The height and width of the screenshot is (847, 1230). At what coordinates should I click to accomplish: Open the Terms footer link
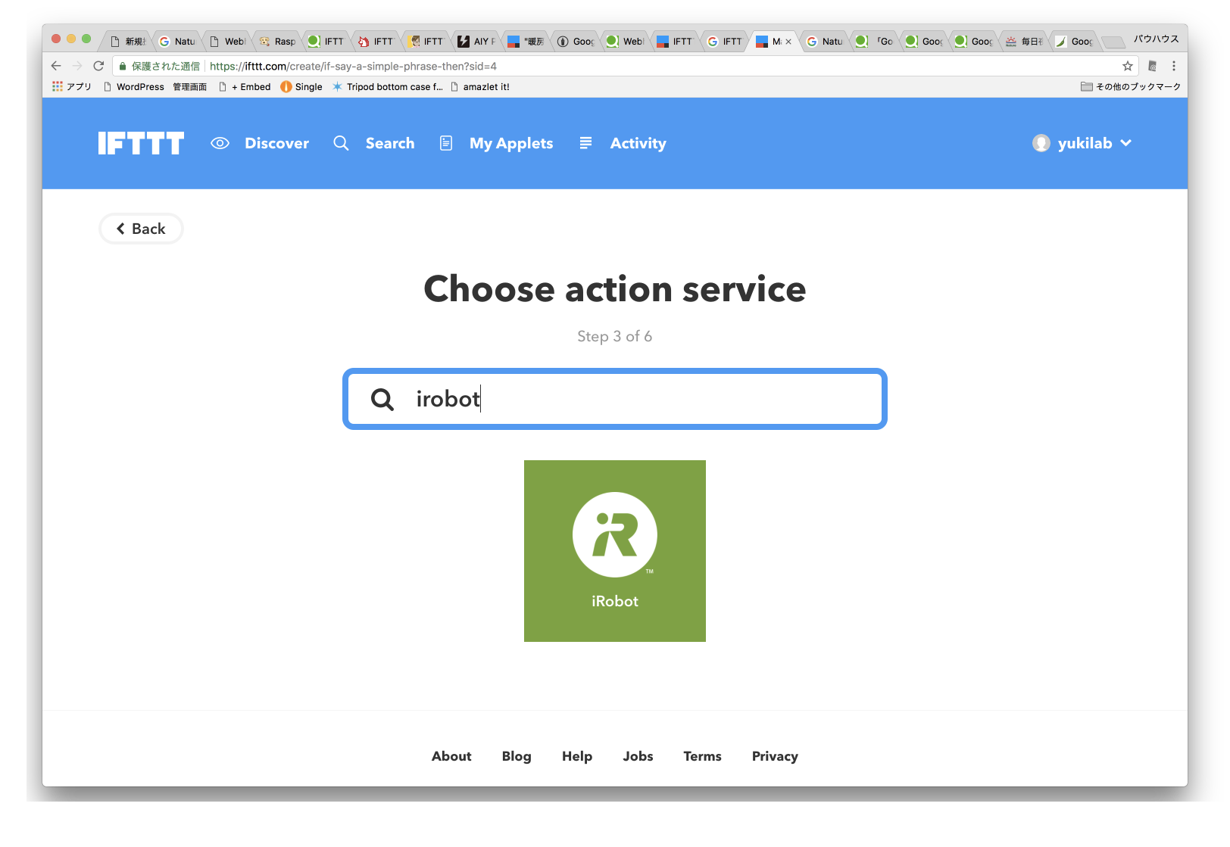702,756
